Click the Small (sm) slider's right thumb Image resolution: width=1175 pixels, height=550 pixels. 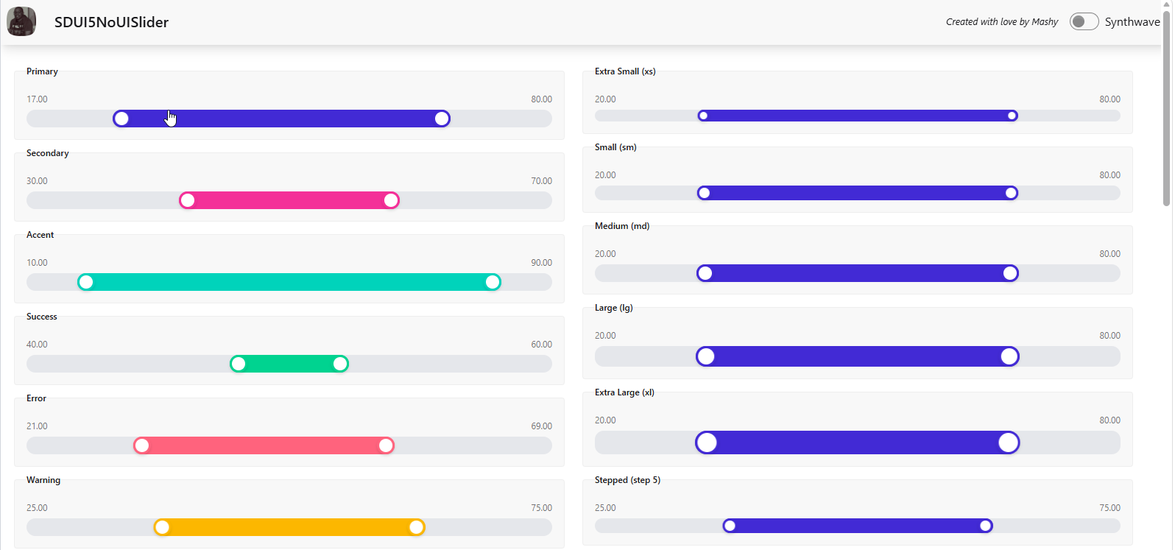(1012, 193)
